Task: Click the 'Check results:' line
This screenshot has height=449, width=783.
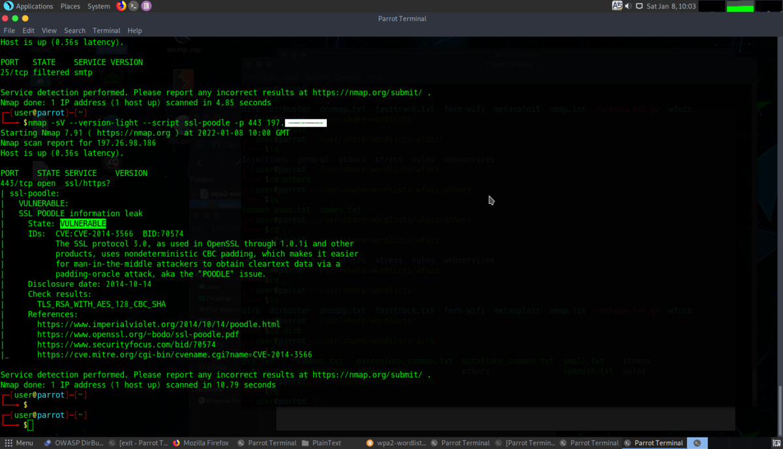Action: coord(60,294)
